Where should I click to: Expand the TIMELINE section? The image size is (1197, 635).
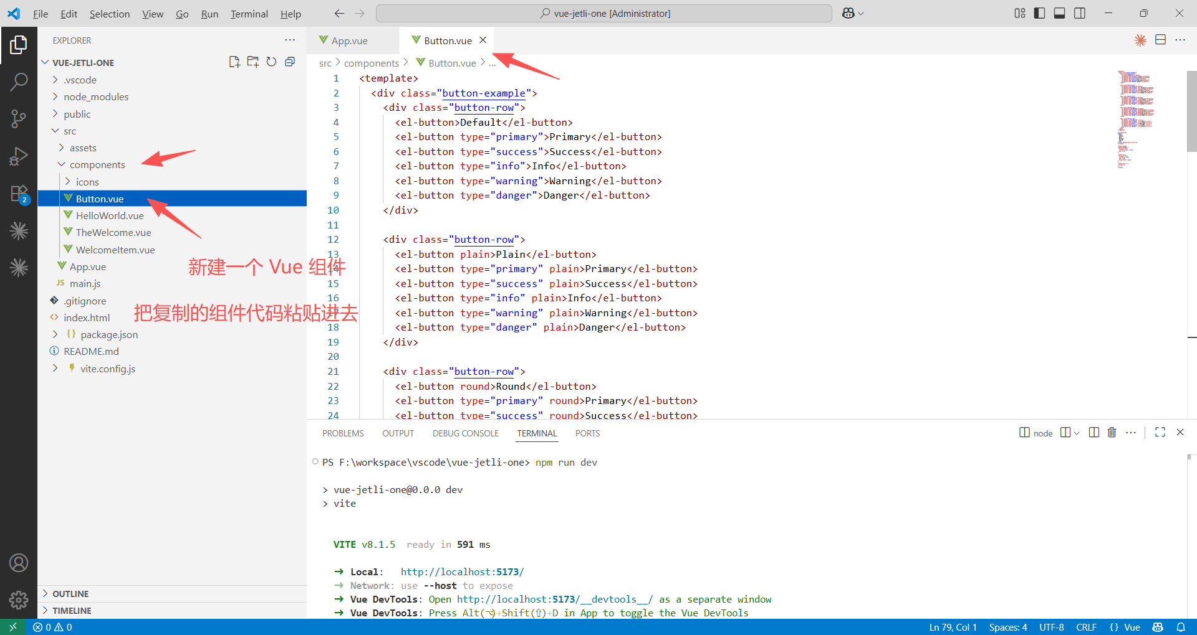tap(172, 611)
